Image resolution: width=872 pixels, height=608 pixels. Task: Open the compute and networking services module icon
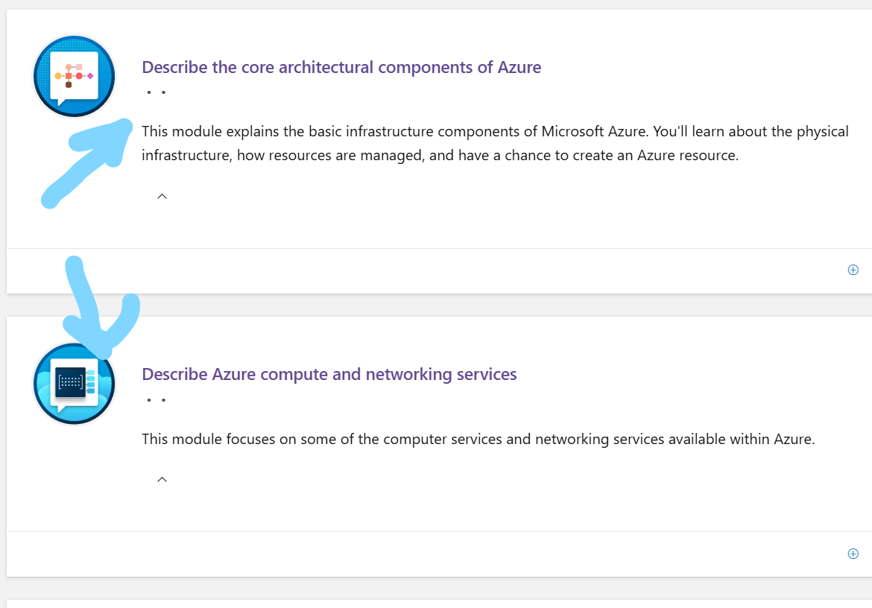pos(74,384)
